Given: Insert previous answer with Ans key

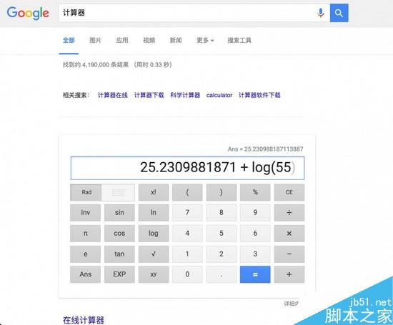Looking at the screenshot, I should [x=86, y=274].
